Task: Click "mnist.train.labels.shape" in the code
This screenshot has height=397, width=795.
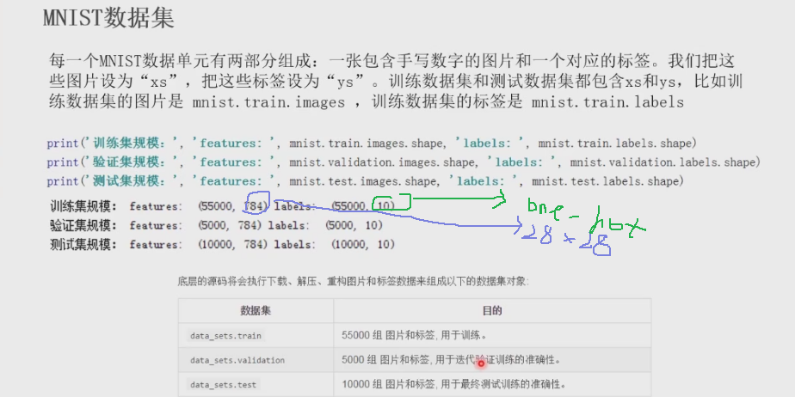Action: (614, 144)
